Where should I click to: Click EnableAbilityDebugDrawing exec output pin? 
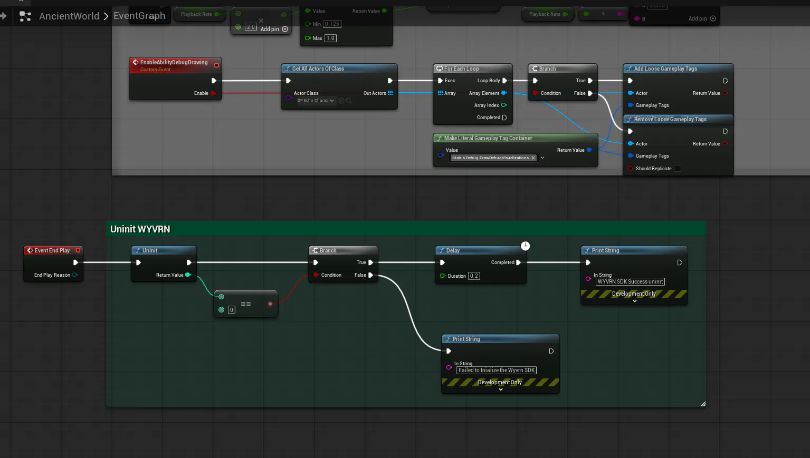[x=214, y=81]
